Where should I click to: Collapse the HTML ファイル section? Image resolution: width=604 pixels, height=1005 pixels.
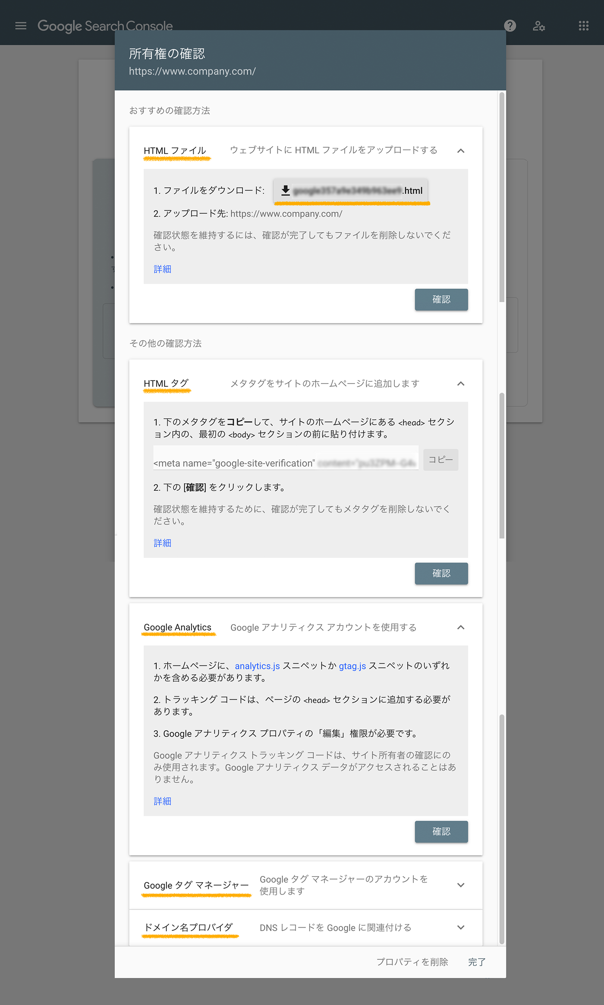point(461,151)
